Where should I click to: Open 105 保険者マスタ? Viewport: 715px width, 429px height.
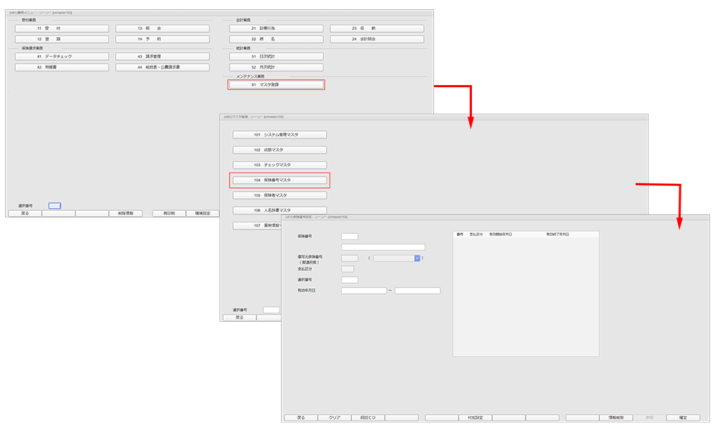tap(280, 195)
